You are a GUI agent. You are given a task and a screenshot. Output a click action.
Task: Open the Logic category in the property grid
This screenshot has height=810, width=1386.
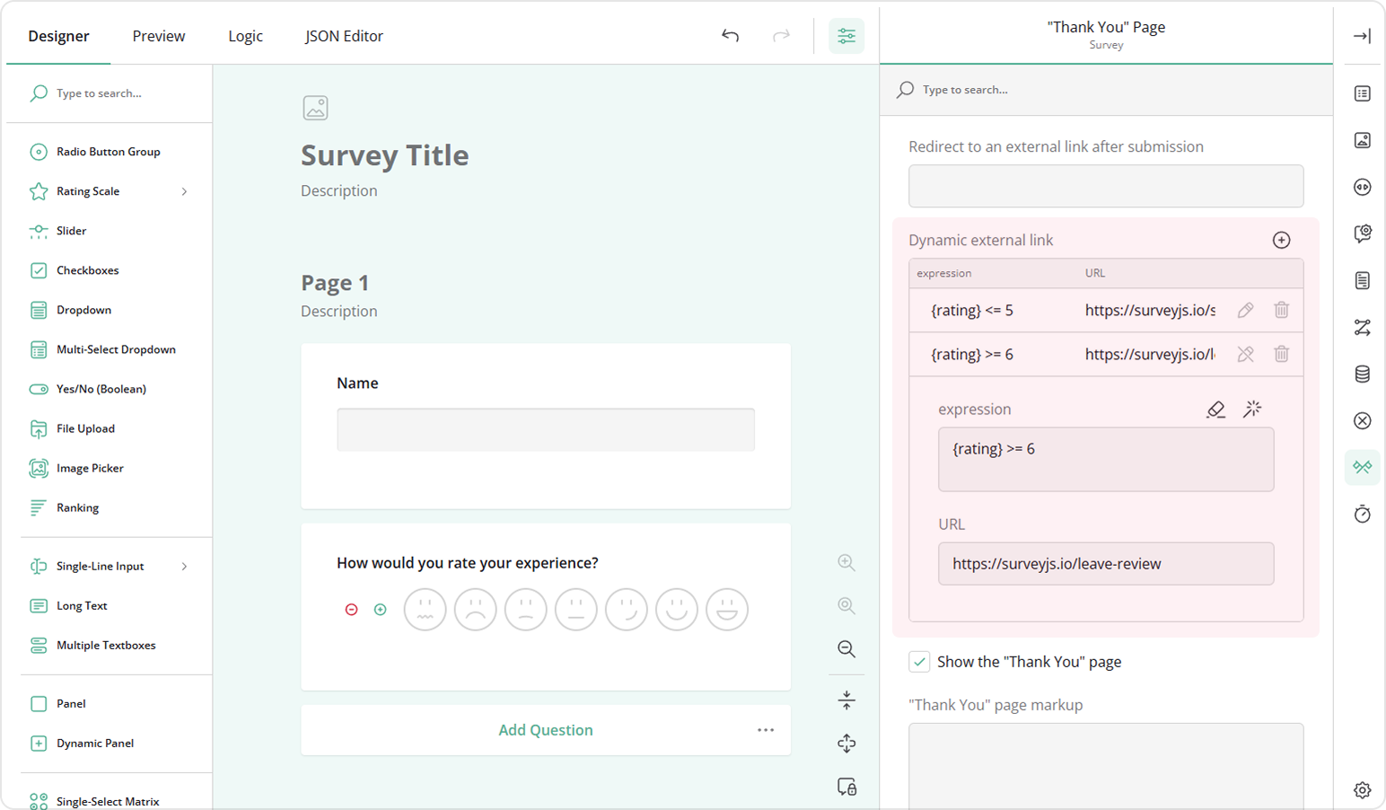(1362, 327)
